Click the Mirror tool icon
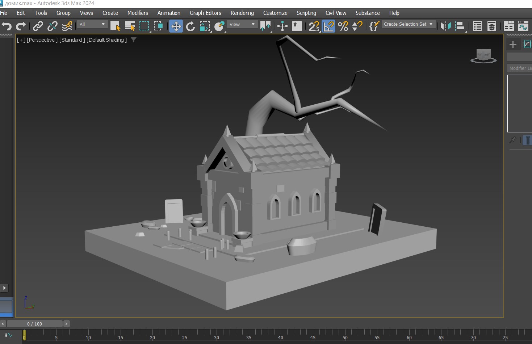This screenshot has width=532, height=344. click(x=445, y=26)
